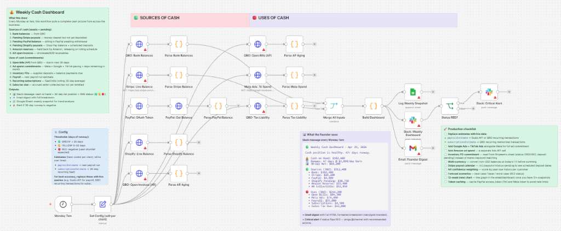
Task: Open the Parse Bank Balances code node
Action: pyautogui.click(x=179, y=44)
